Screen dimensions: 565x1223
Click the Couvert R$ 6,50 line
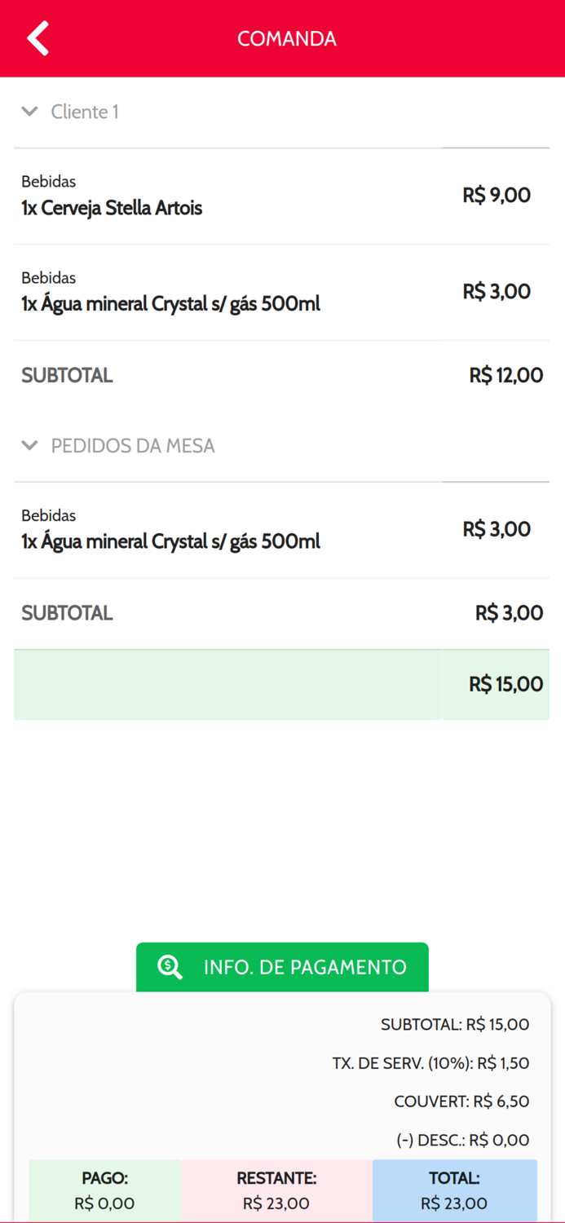(461, 1102)
